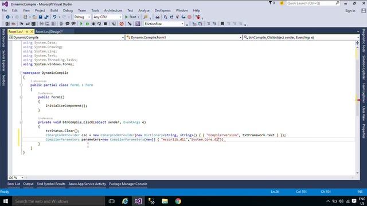Click the purple grid icon beside FrictionFree

138,24
